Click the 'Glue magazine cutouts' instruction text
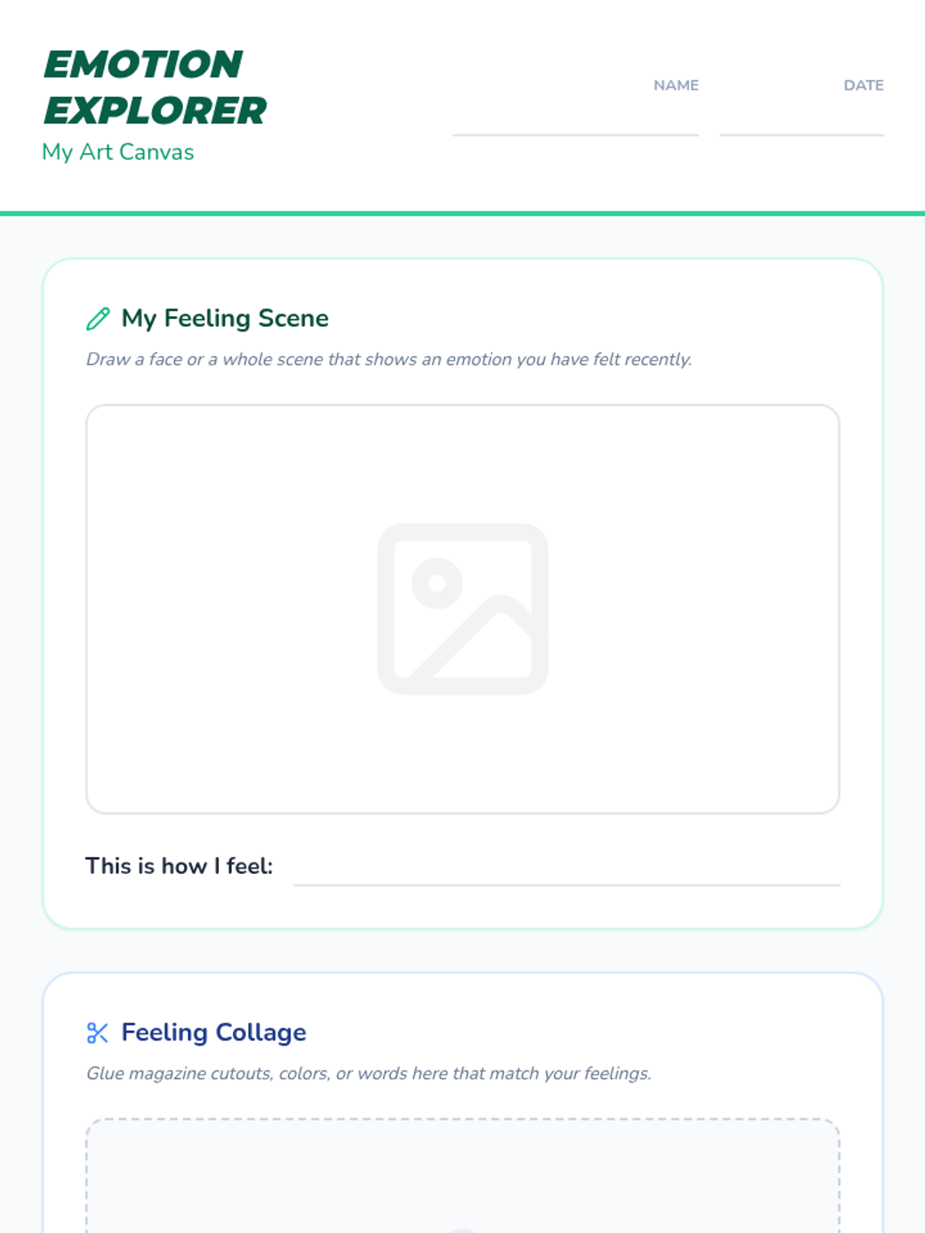 (368, 1073)
